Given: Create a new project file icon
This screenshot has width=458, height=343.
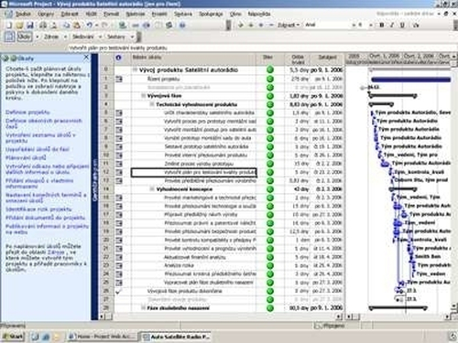Looking at the screenshot, I should [9, 25].
